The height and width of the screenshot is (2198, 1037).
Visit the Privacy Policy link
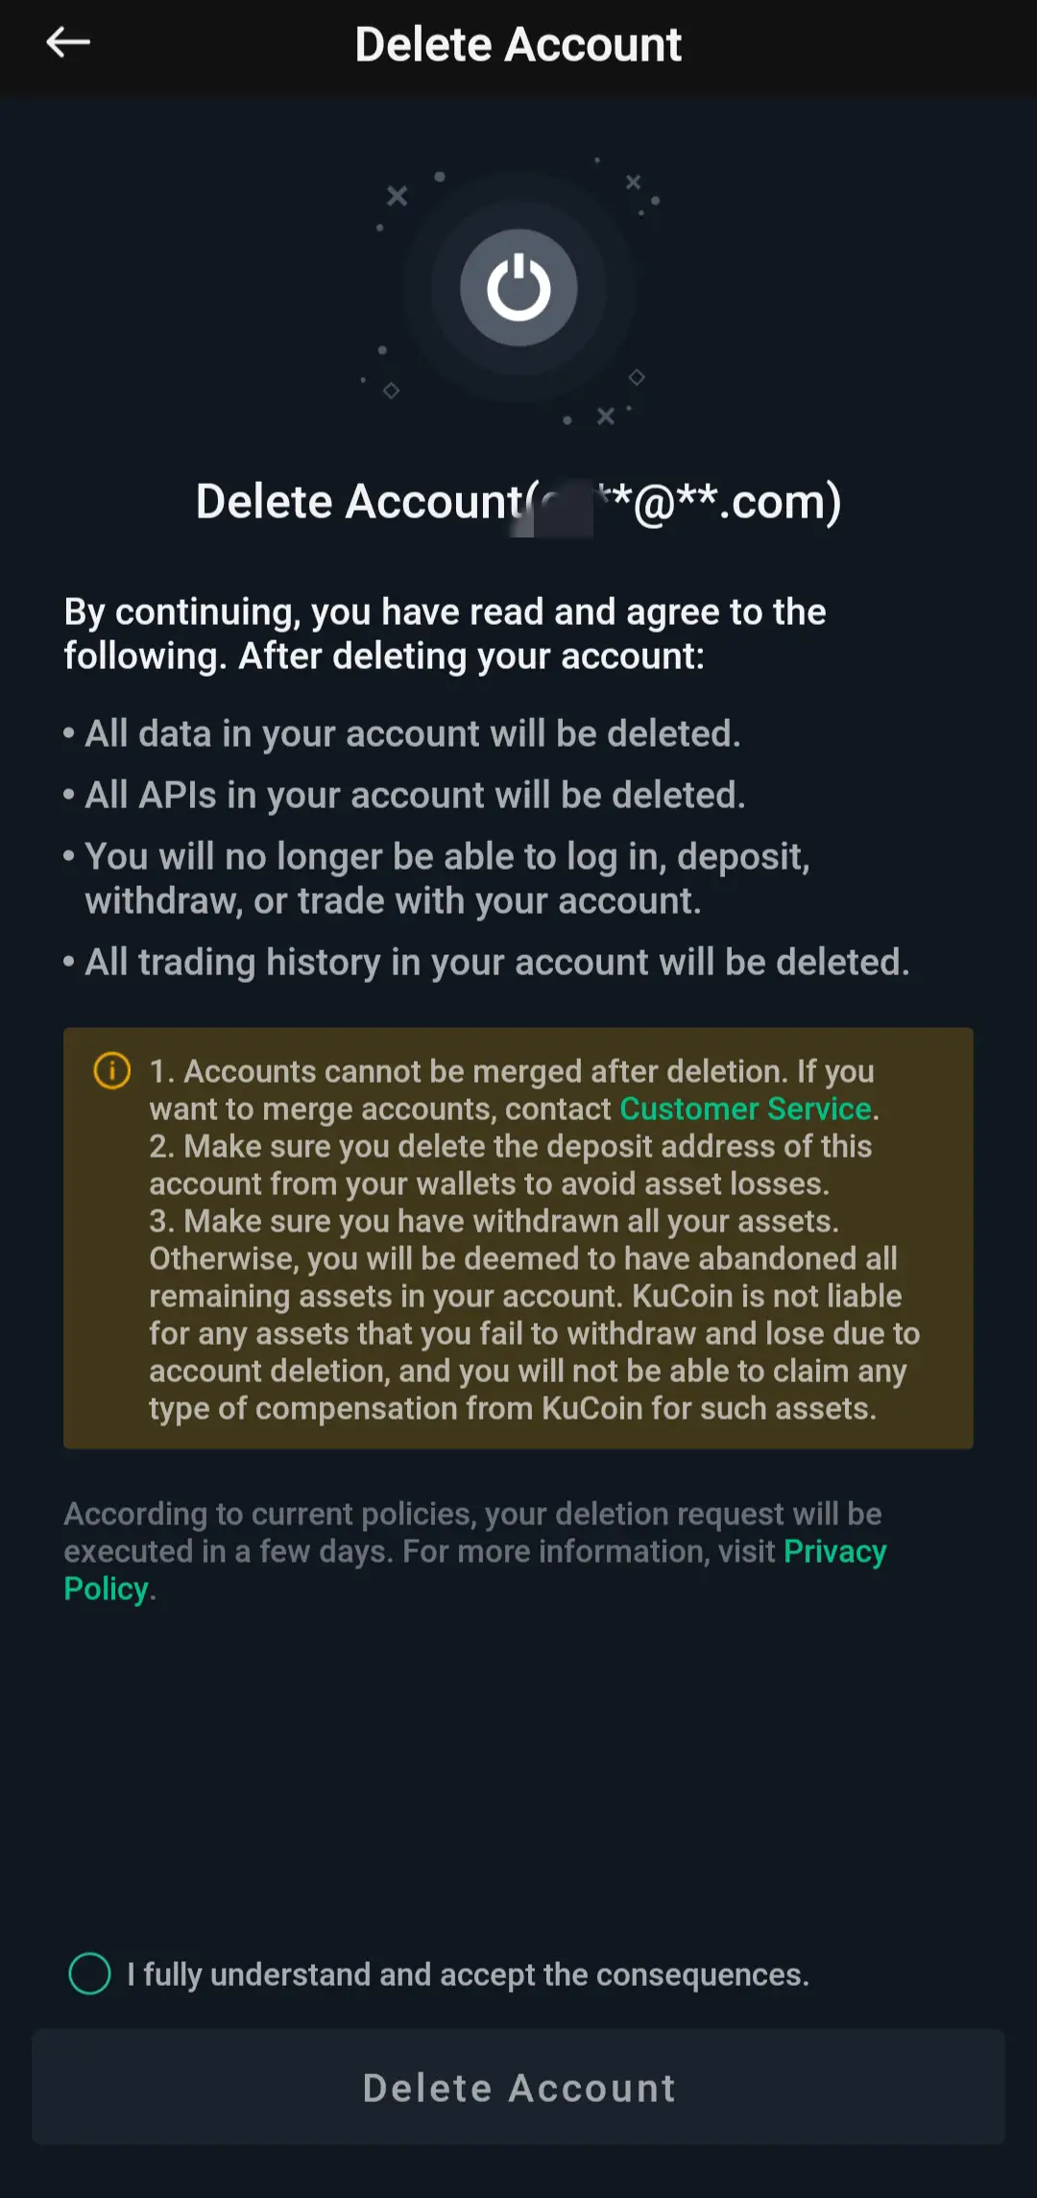pyautogui.click(x=834, y=1551)
